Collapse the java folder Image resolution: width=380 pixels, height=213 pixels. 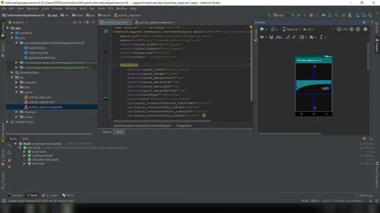click(12, 38)
